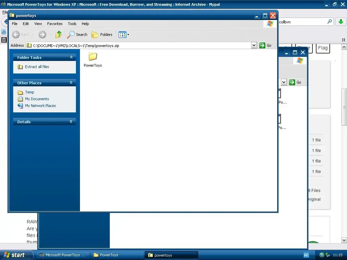347x260 pixels.
Task: Click the clock showing 11:15
Action: point(338,255)
